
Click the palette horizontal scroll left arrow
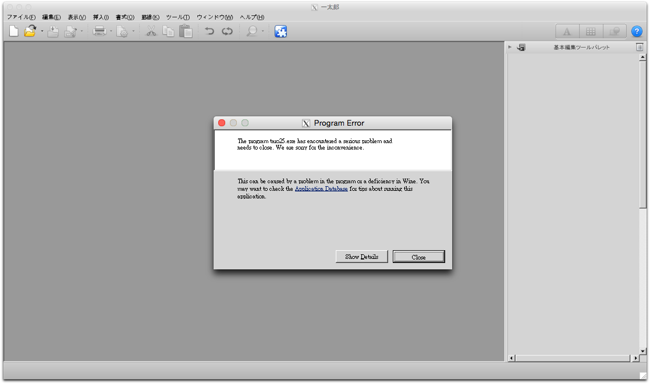tap(512, 358)
